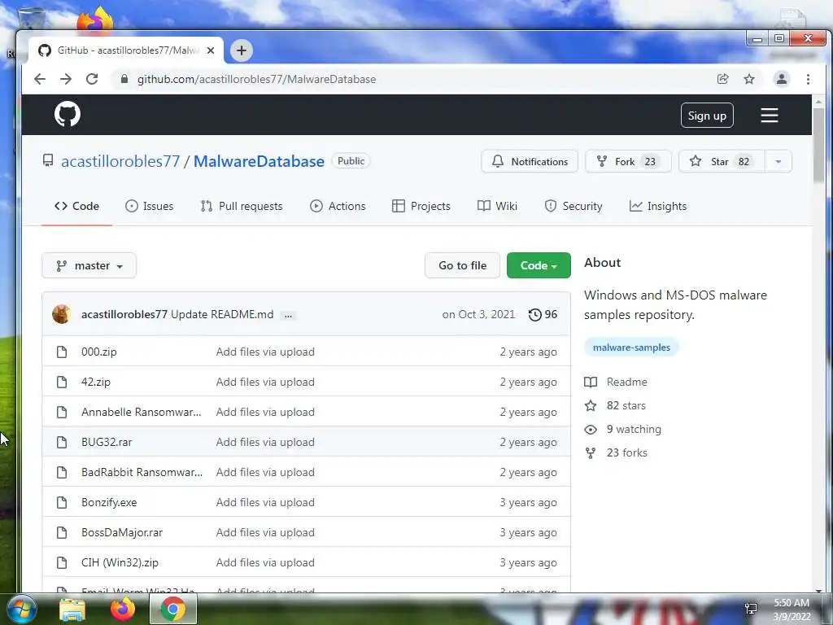Click the network tray icon
Image resolution: width=833 pixels, height=625 pixels.
tap(751, 609)
